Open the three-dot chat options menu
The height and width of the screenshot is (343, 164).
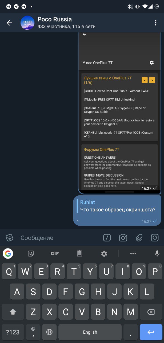[155, 23]
